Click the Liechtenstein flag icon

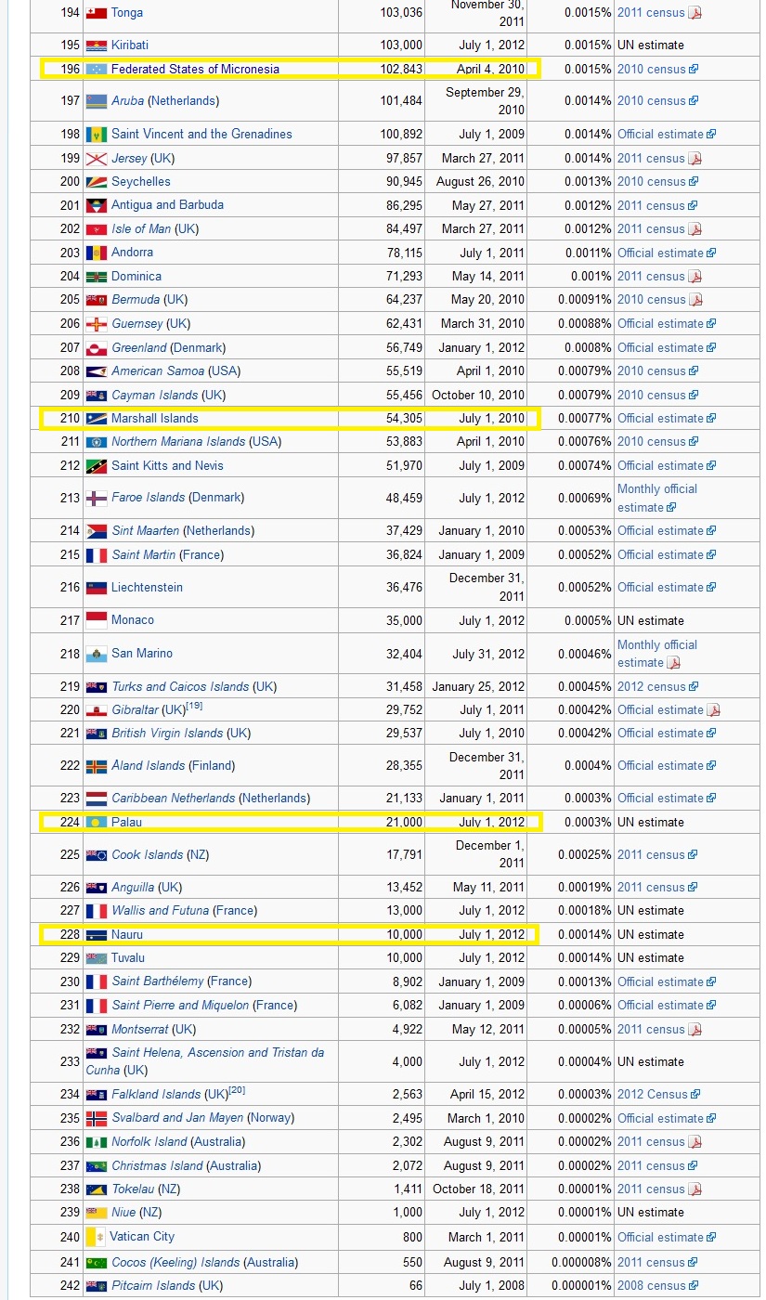(96, 588)
